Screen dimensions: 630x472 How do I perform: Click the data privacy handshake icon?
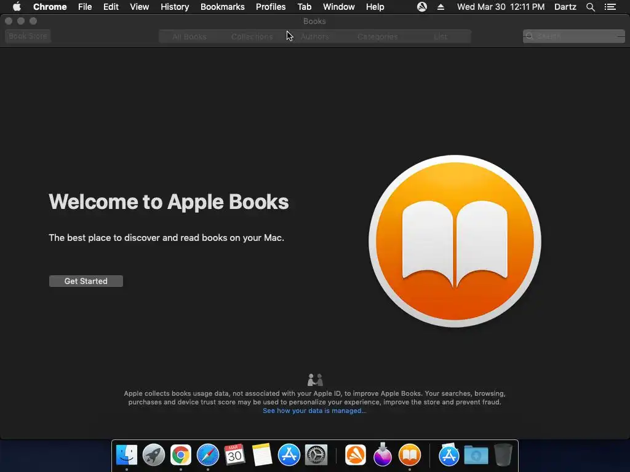click(x=315, y=379)
